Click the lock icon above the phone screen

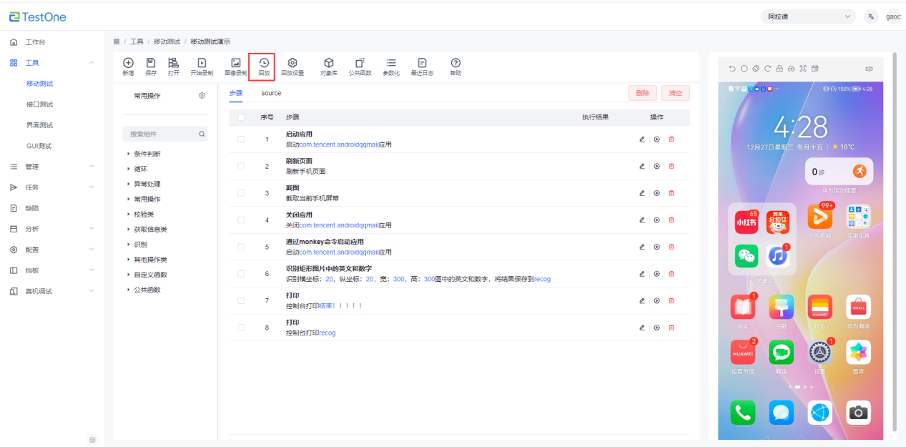tap(779, 69)
